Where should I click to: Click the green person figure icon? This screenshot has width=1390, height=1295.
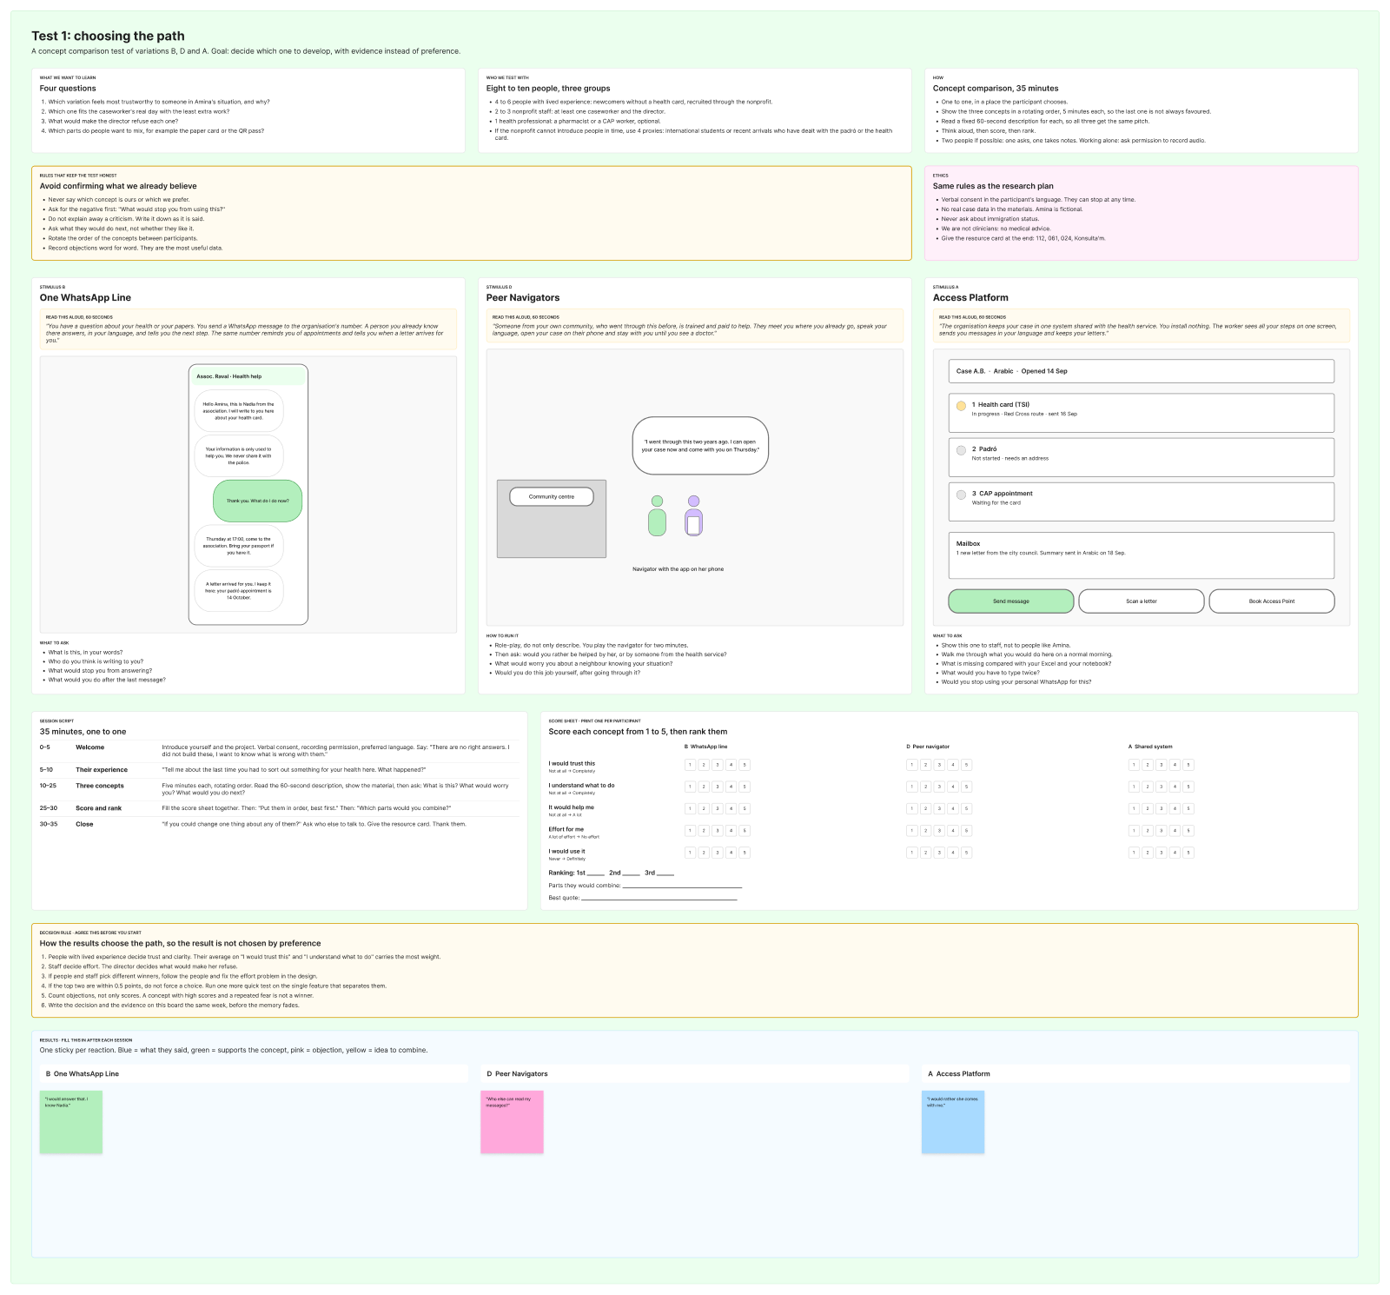657,516
